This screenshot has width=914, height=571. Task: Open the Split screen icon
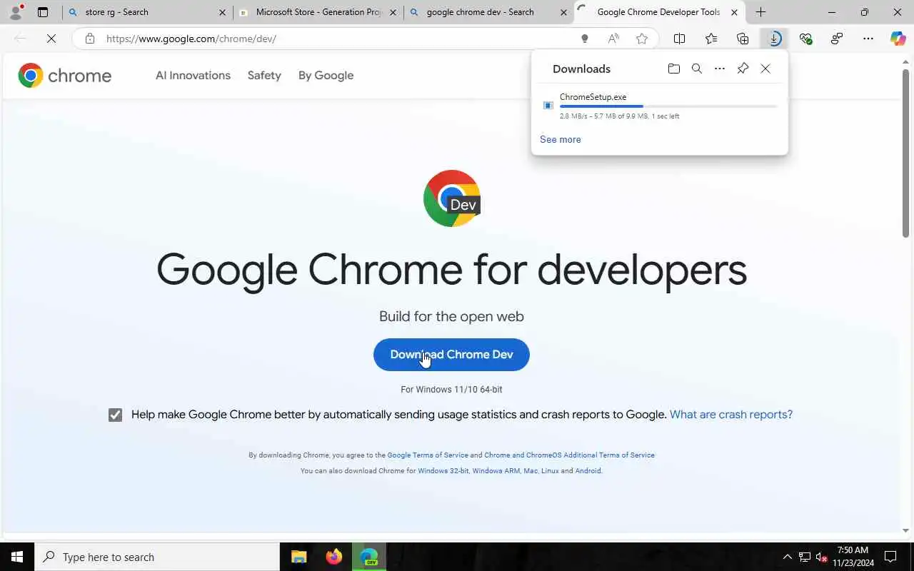[x=679, y=39]
